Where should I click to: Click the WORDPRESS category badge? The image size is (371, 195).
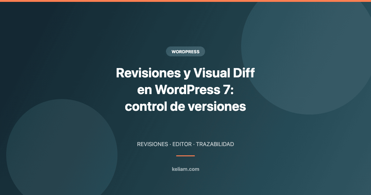[185, 52]
